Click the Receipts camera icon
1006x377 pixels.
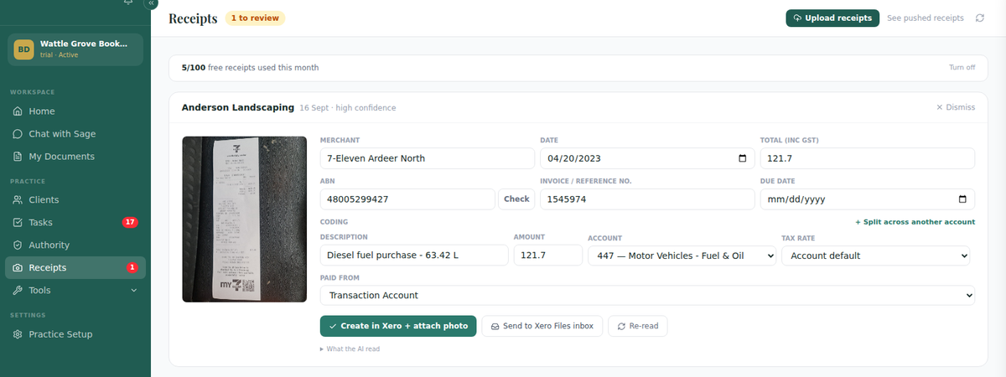pos(18,268)
